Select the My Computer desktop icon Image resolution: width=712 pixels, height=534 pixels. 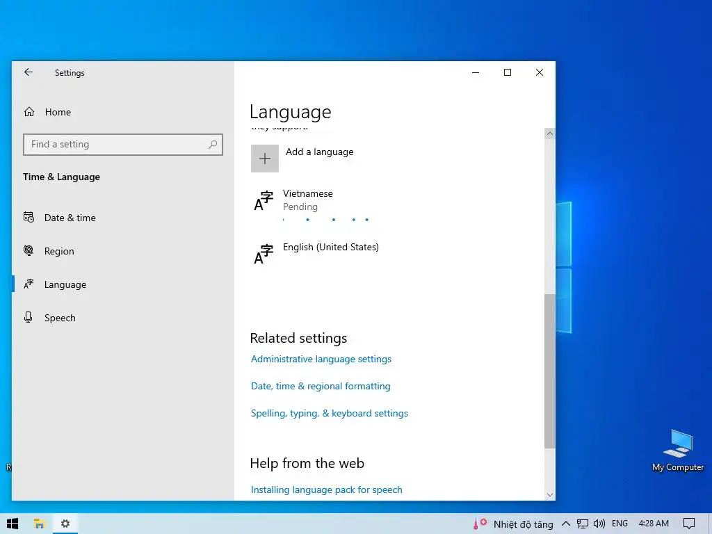coord(678,451)
